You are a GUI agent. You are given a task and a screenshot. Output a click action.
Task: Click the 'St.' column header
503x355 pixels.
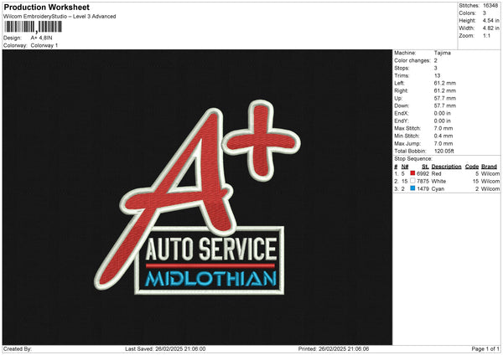pos(425,167)
